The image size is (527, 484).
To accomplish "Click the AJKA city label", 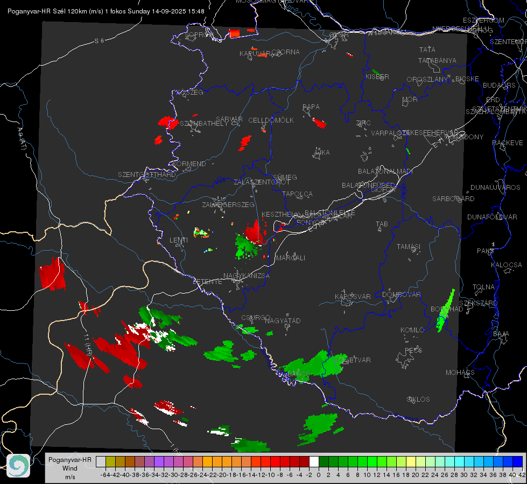I will pos(322,152).
